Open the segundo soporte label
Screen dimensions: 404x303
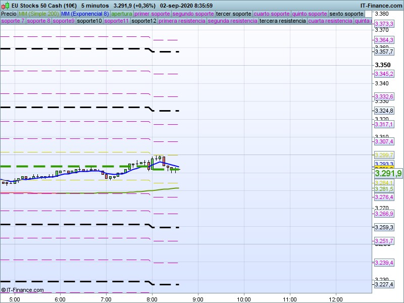pos(193,14)
